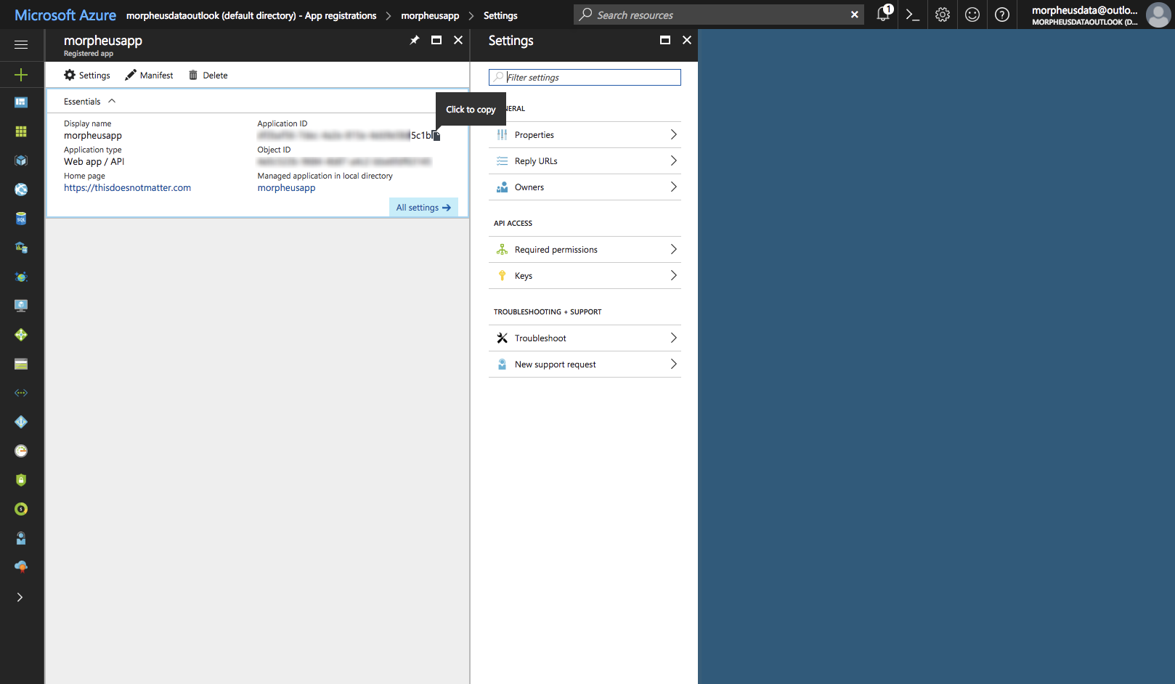1175x684 pixels.
Task: Click the Owners row chevron arrow
Action: click(673, 187)
